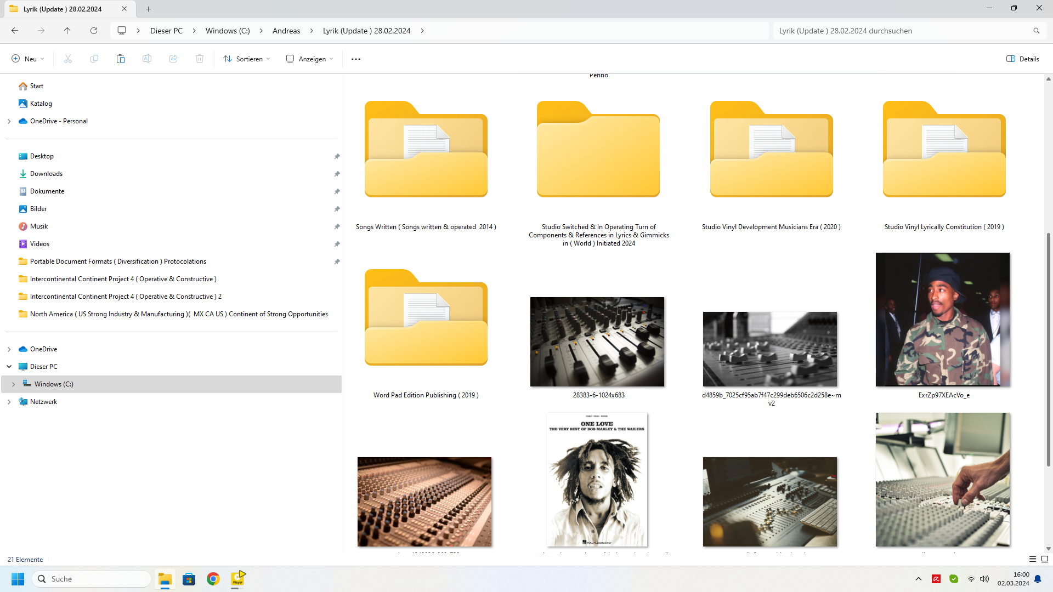
Task: Open the more options ellipsis menu
Action: click(x=356, y=59)
